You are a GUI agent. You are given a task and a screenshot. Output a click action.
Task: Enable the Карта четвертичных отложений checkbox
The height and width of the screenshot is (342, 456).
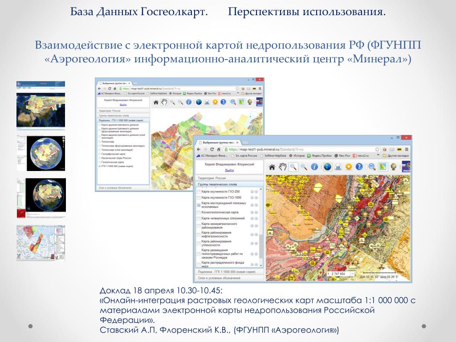pyautogui.click(x=199, y=218)
